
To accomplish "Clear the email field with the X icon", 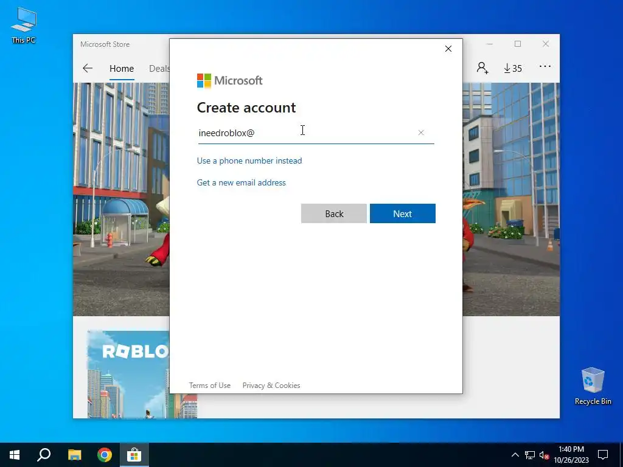I will (421, 133).
